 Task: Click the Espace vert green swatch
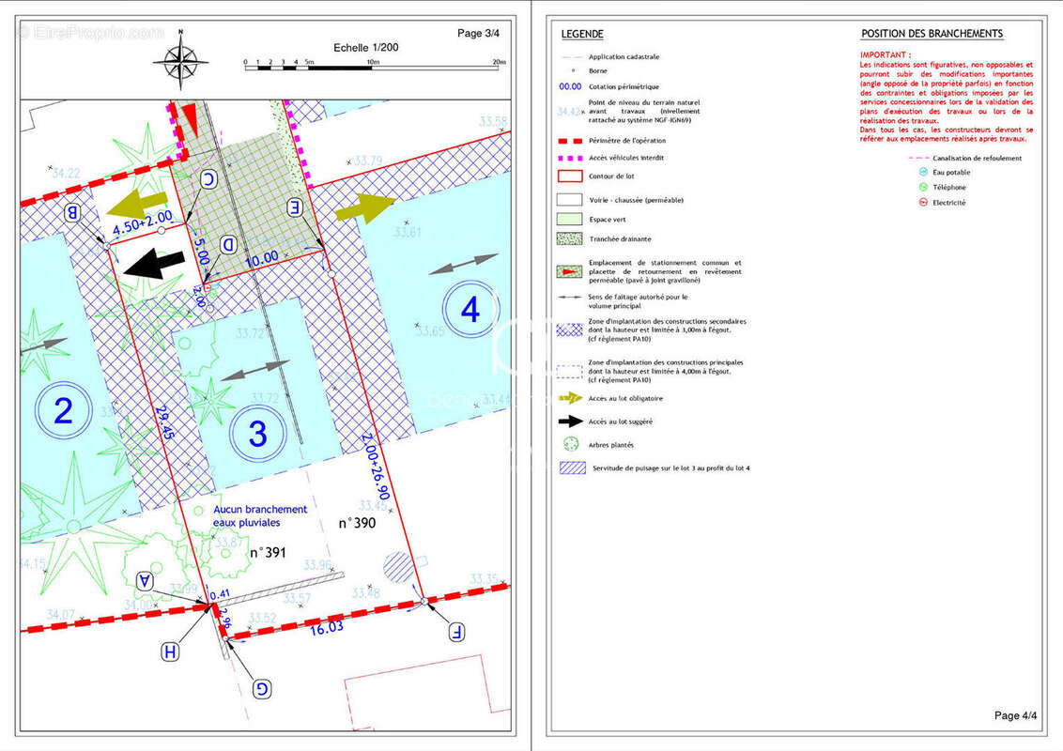coord(569,219)
